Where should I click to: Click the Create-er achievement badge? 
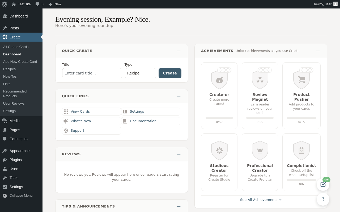point(219,80)
